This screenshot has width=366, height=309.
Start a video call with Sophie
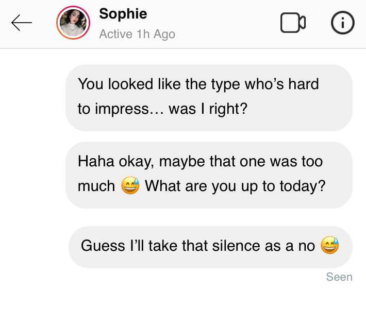(x=293, y=23)
